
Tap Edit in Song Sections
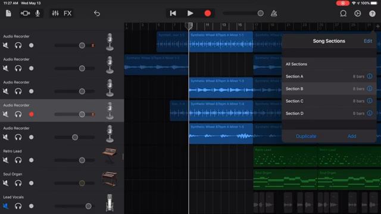tap(368, 41)
